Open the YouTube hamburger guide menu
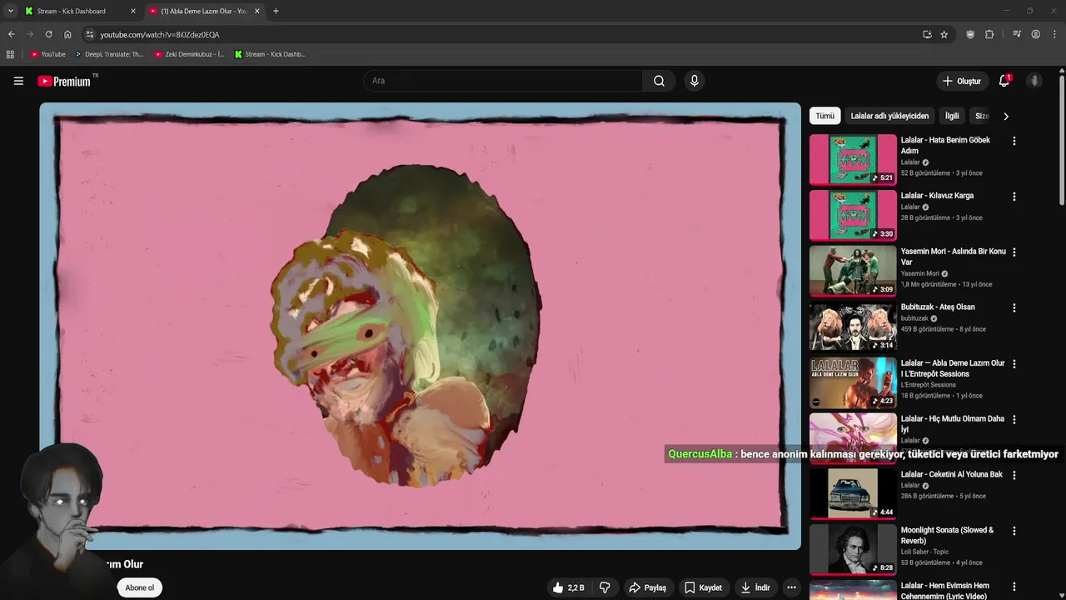The width and height of the screenshot is (1066, 600). click(x=18, y=81)
